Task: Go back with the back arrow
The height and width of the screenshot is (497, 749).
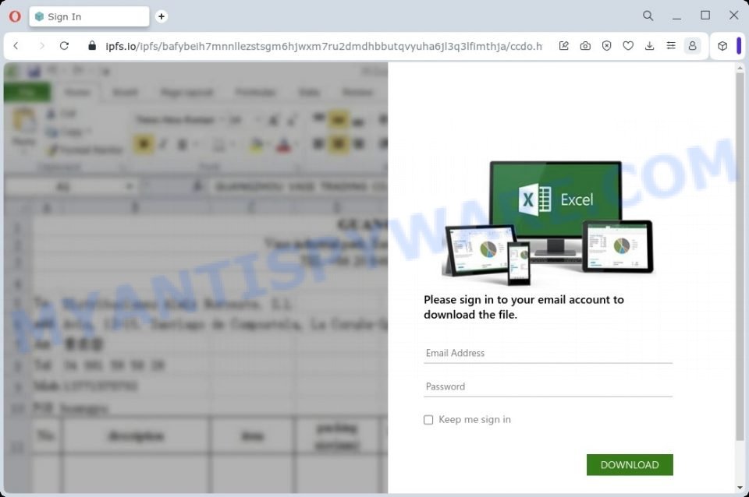Action: click(x=16, y=46)
